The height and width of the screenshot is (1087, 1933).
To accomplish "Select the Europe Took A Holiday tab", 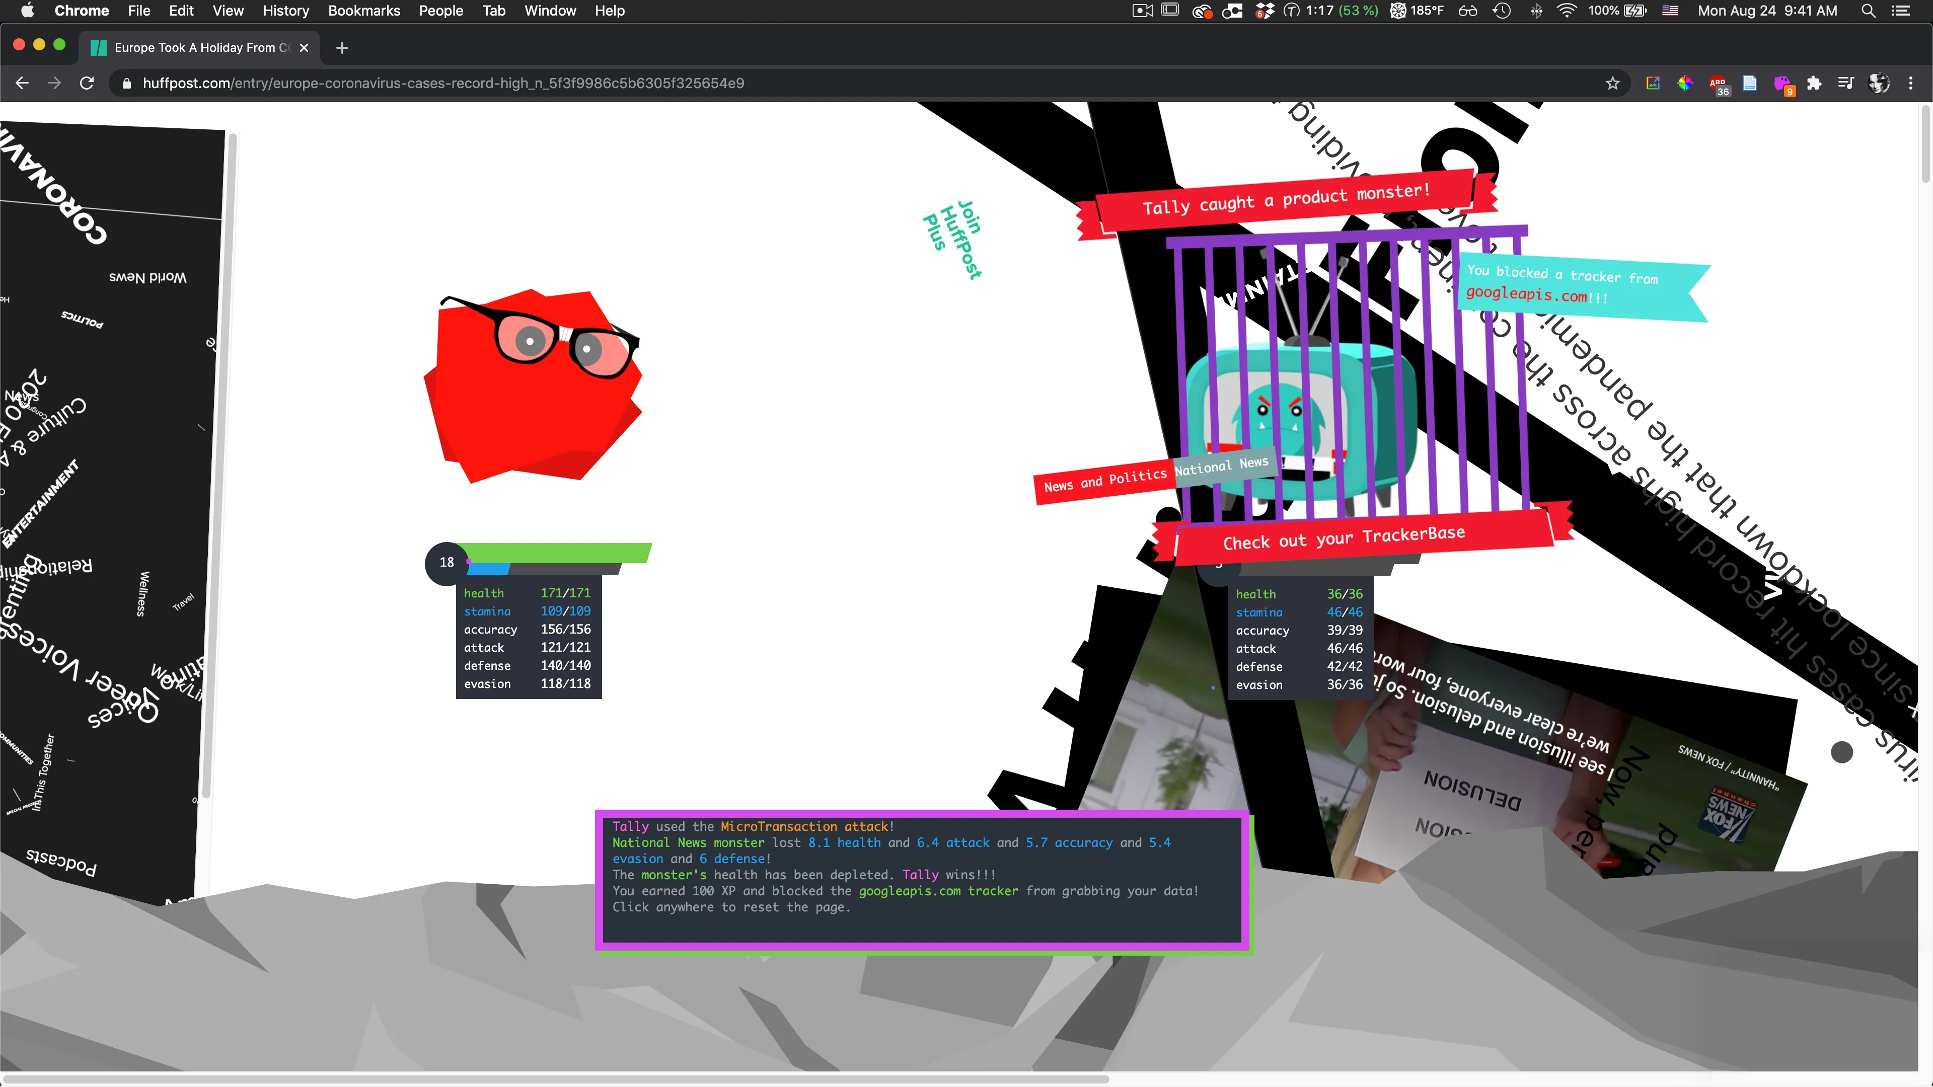I will 200,48.
